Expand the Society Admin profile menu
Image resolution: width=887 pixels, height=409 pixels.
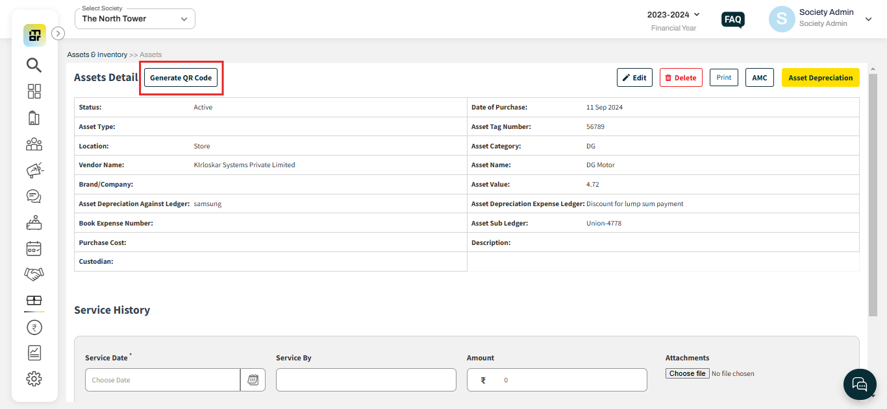[x=868, y=19]
